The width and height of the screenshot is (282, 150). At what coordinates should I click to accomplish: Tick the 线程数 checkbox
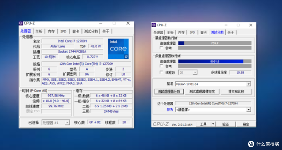click(161, 72)
